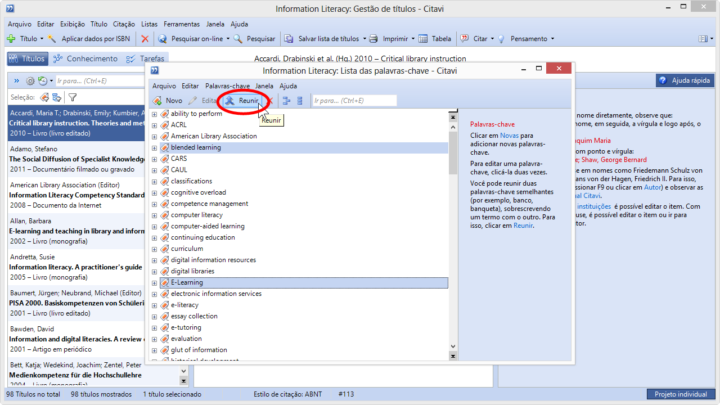Click the gear settings icon in title list

[30, 81]
